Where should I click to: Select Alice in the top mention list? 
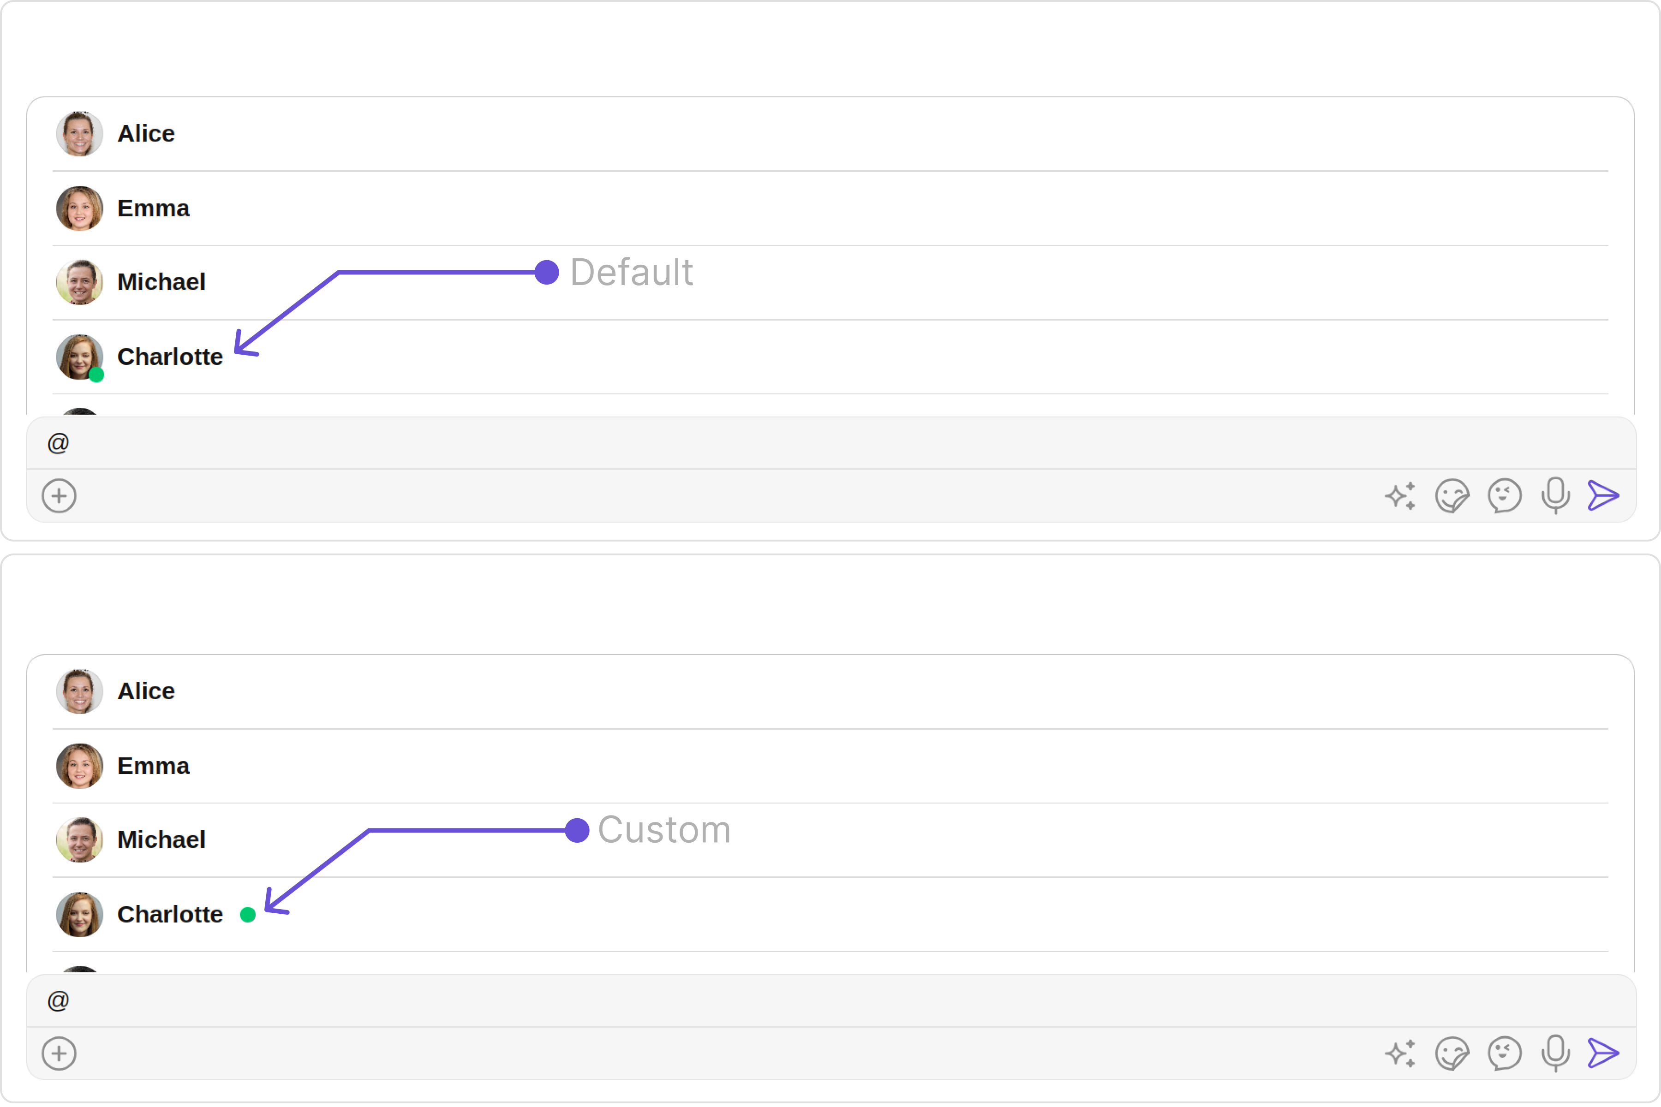pyautogui.click(x=830, y=134)
